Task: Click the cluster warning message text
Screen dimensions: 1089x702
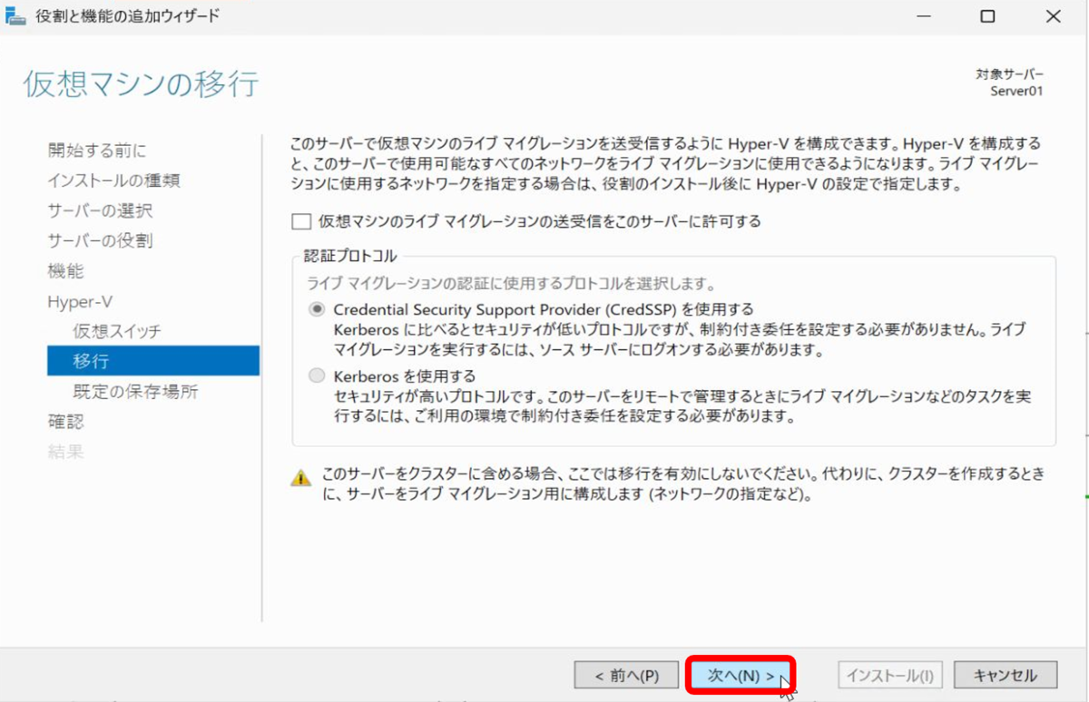Action: pyautogui.click(x=682, y=485)
